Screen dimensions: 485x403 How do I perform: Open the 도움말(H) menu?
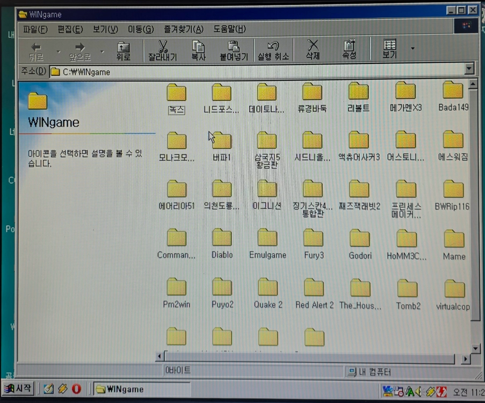click(229, 29)
